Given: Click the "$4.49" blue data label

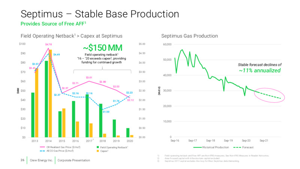Looking at the screenshot, I should click(x=57, y=54).
